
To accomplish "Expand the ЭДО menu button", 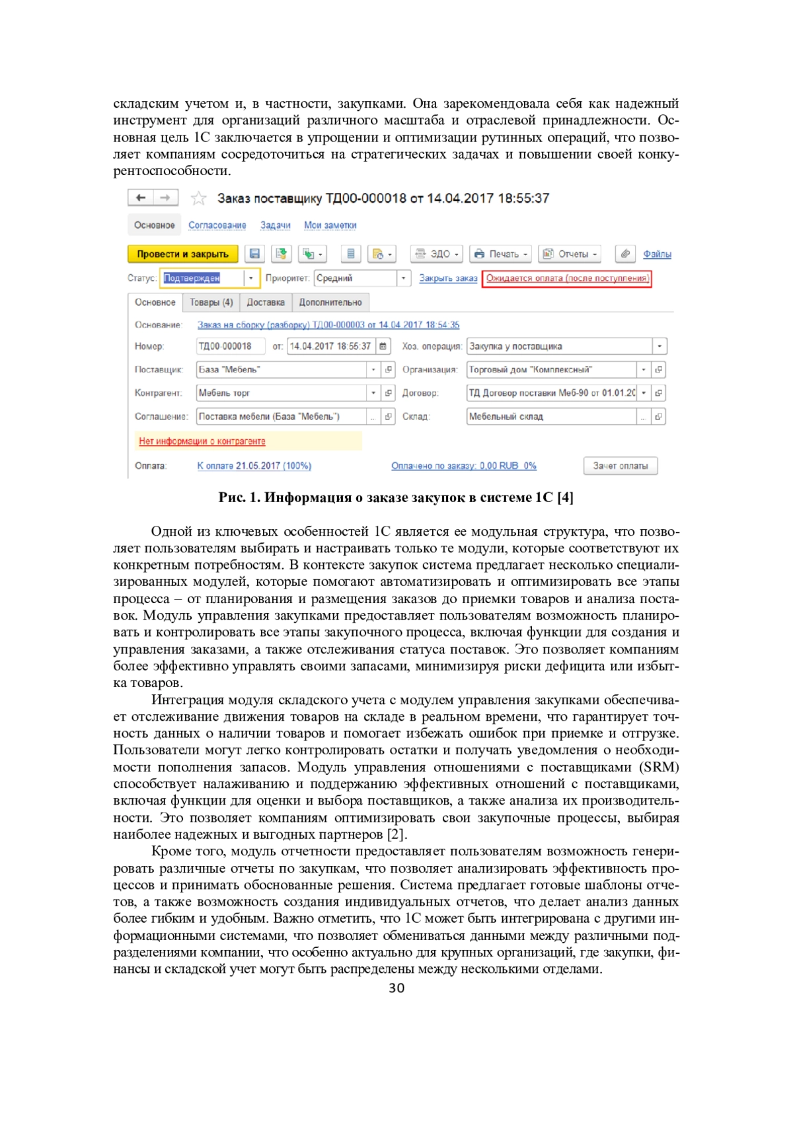I will pyautogui.click(x=436, y=254).
